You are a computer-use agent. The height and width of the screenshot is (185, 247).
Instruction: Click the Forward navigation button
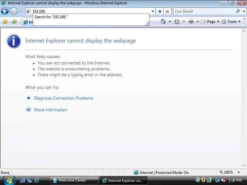pyautogui.click(x=14, y=11)
